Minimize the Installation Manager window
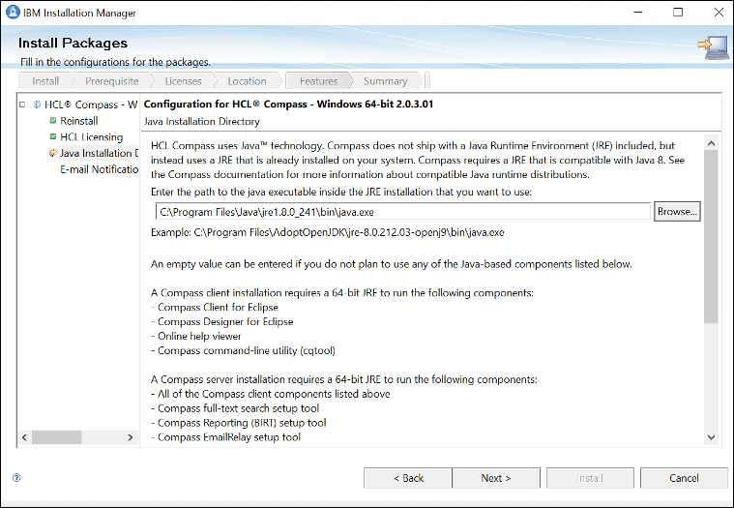The image size is (734, 508). [637, 13]
